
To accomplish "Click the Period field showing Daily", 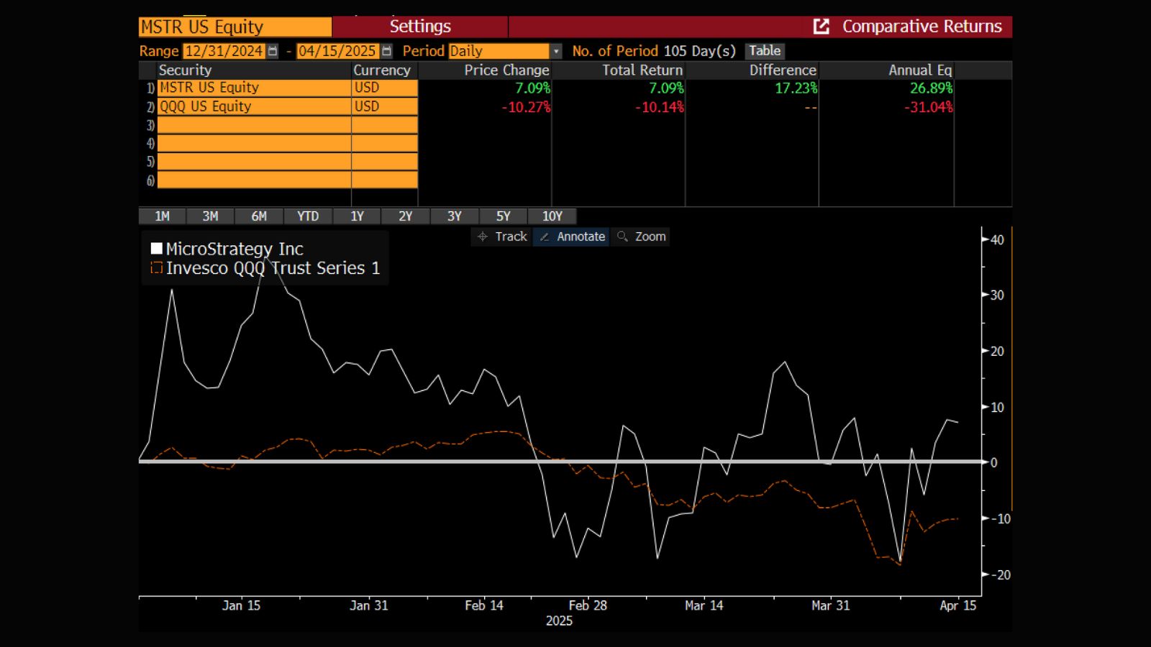I will click(499, 51).
